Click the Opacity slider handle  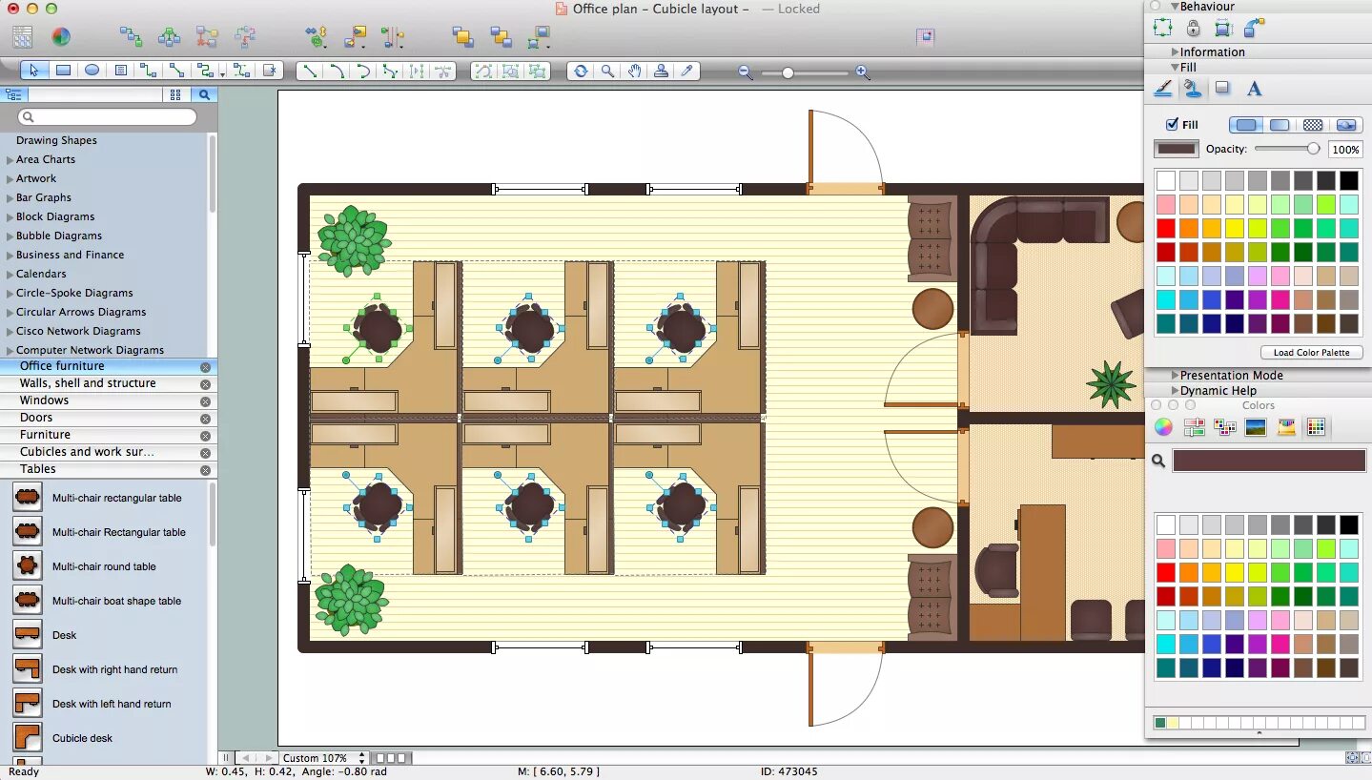click(x=1313, y=149)
